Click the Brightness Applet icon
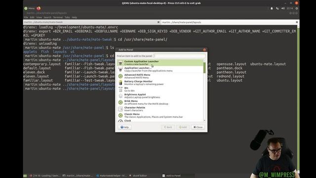 120,96
